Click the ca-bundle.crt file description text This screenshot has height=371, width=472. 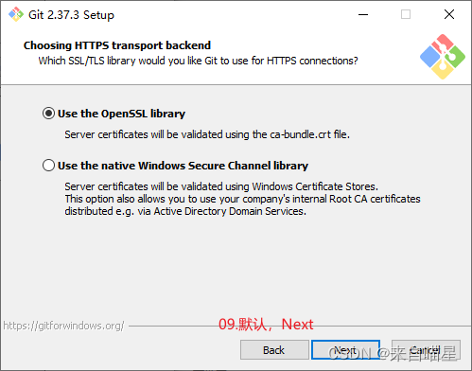tap(207, 134)
